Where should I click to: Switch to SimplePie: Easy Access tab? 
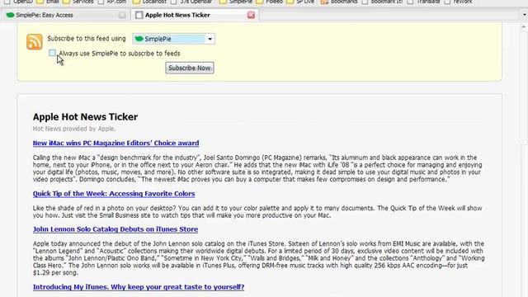[x=66, y=15]
